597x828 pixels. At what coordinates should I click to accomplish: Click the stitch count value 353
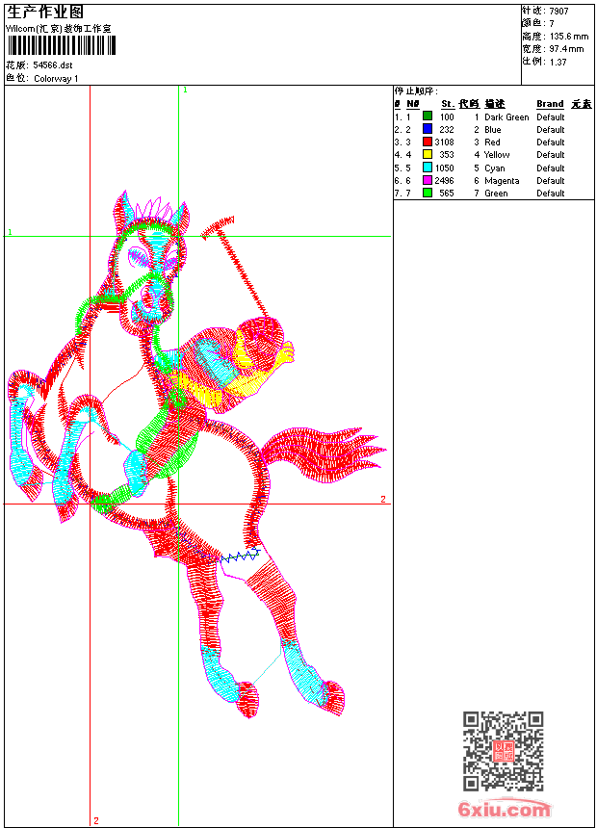[x=447, y=155]
